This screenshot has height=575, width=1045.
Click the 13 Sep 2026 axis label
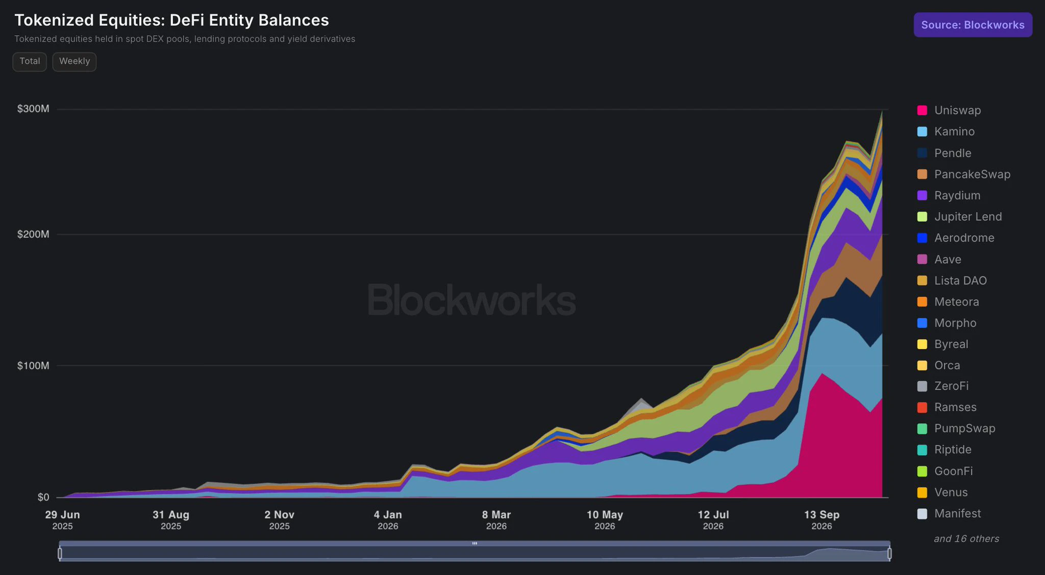(822, 520)
